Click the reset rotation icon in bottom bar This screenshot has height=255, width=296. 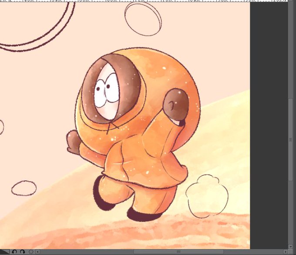point(31,252)
